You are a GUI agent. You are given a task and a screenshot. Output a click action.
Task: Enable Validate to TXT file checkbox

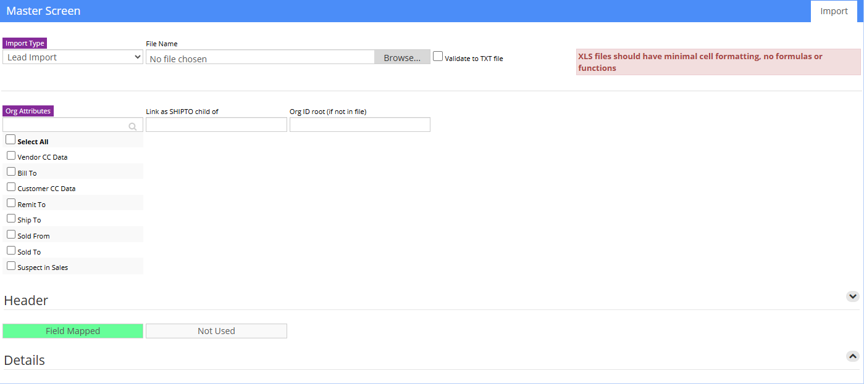438,56
